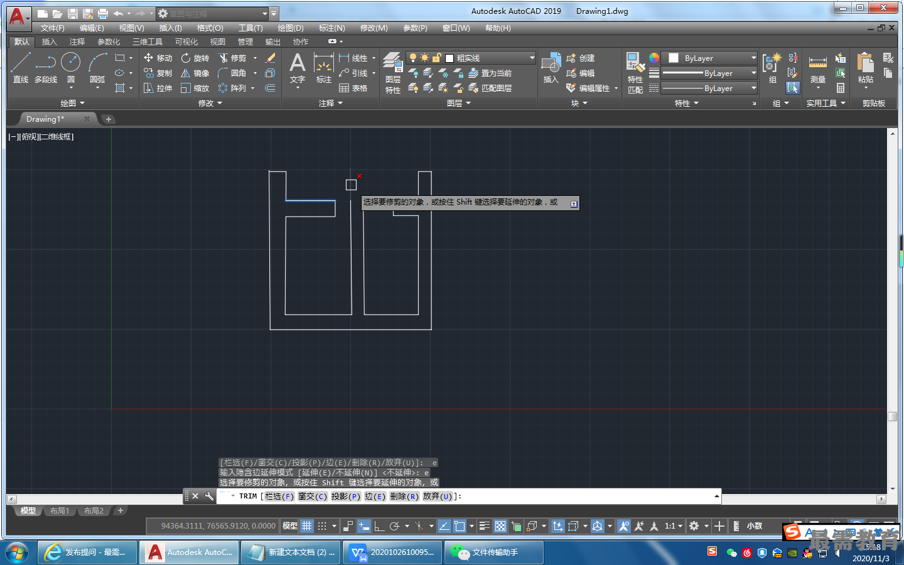This screenshot has height=565, width=904.
Task: Toggle transparency display in status bar
Action: (500, 526)
